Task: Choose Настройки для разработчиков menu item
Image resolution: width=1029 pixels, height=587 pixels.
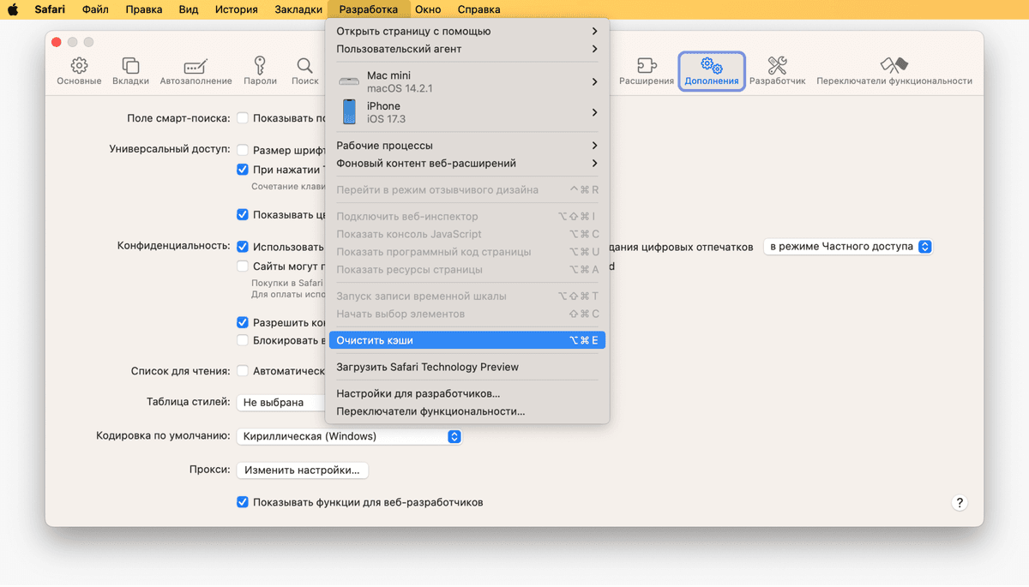Action: coord(467,393)
